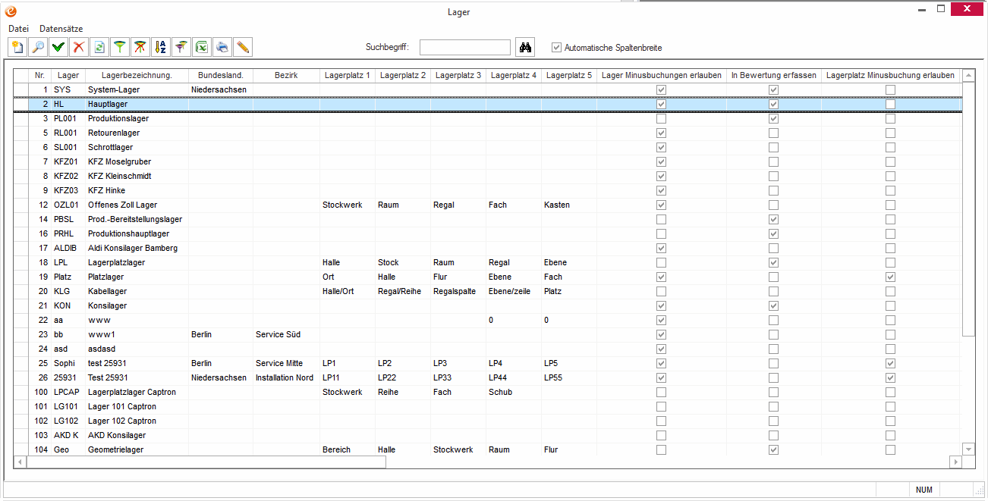Click the Lagerplatz 1 column header

(x=347, y=75)
